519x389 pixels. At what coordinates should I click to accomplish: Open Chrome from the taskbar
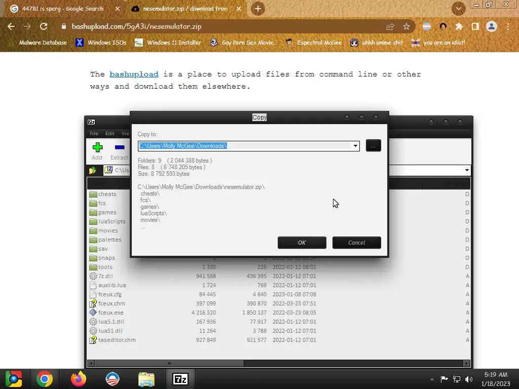(45, 379)
